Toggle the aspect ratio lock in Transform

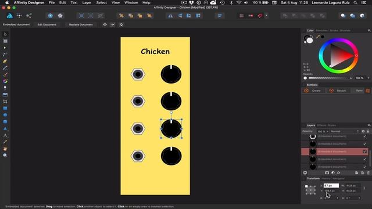click(364, 188)
